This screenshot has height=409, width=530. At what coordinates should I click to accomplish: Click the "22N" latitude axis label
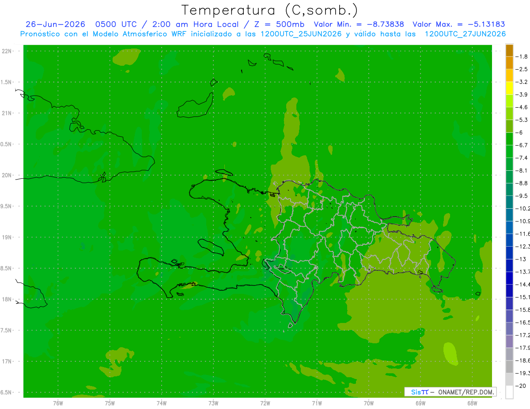pyautogui.click(x=7, y=51)
